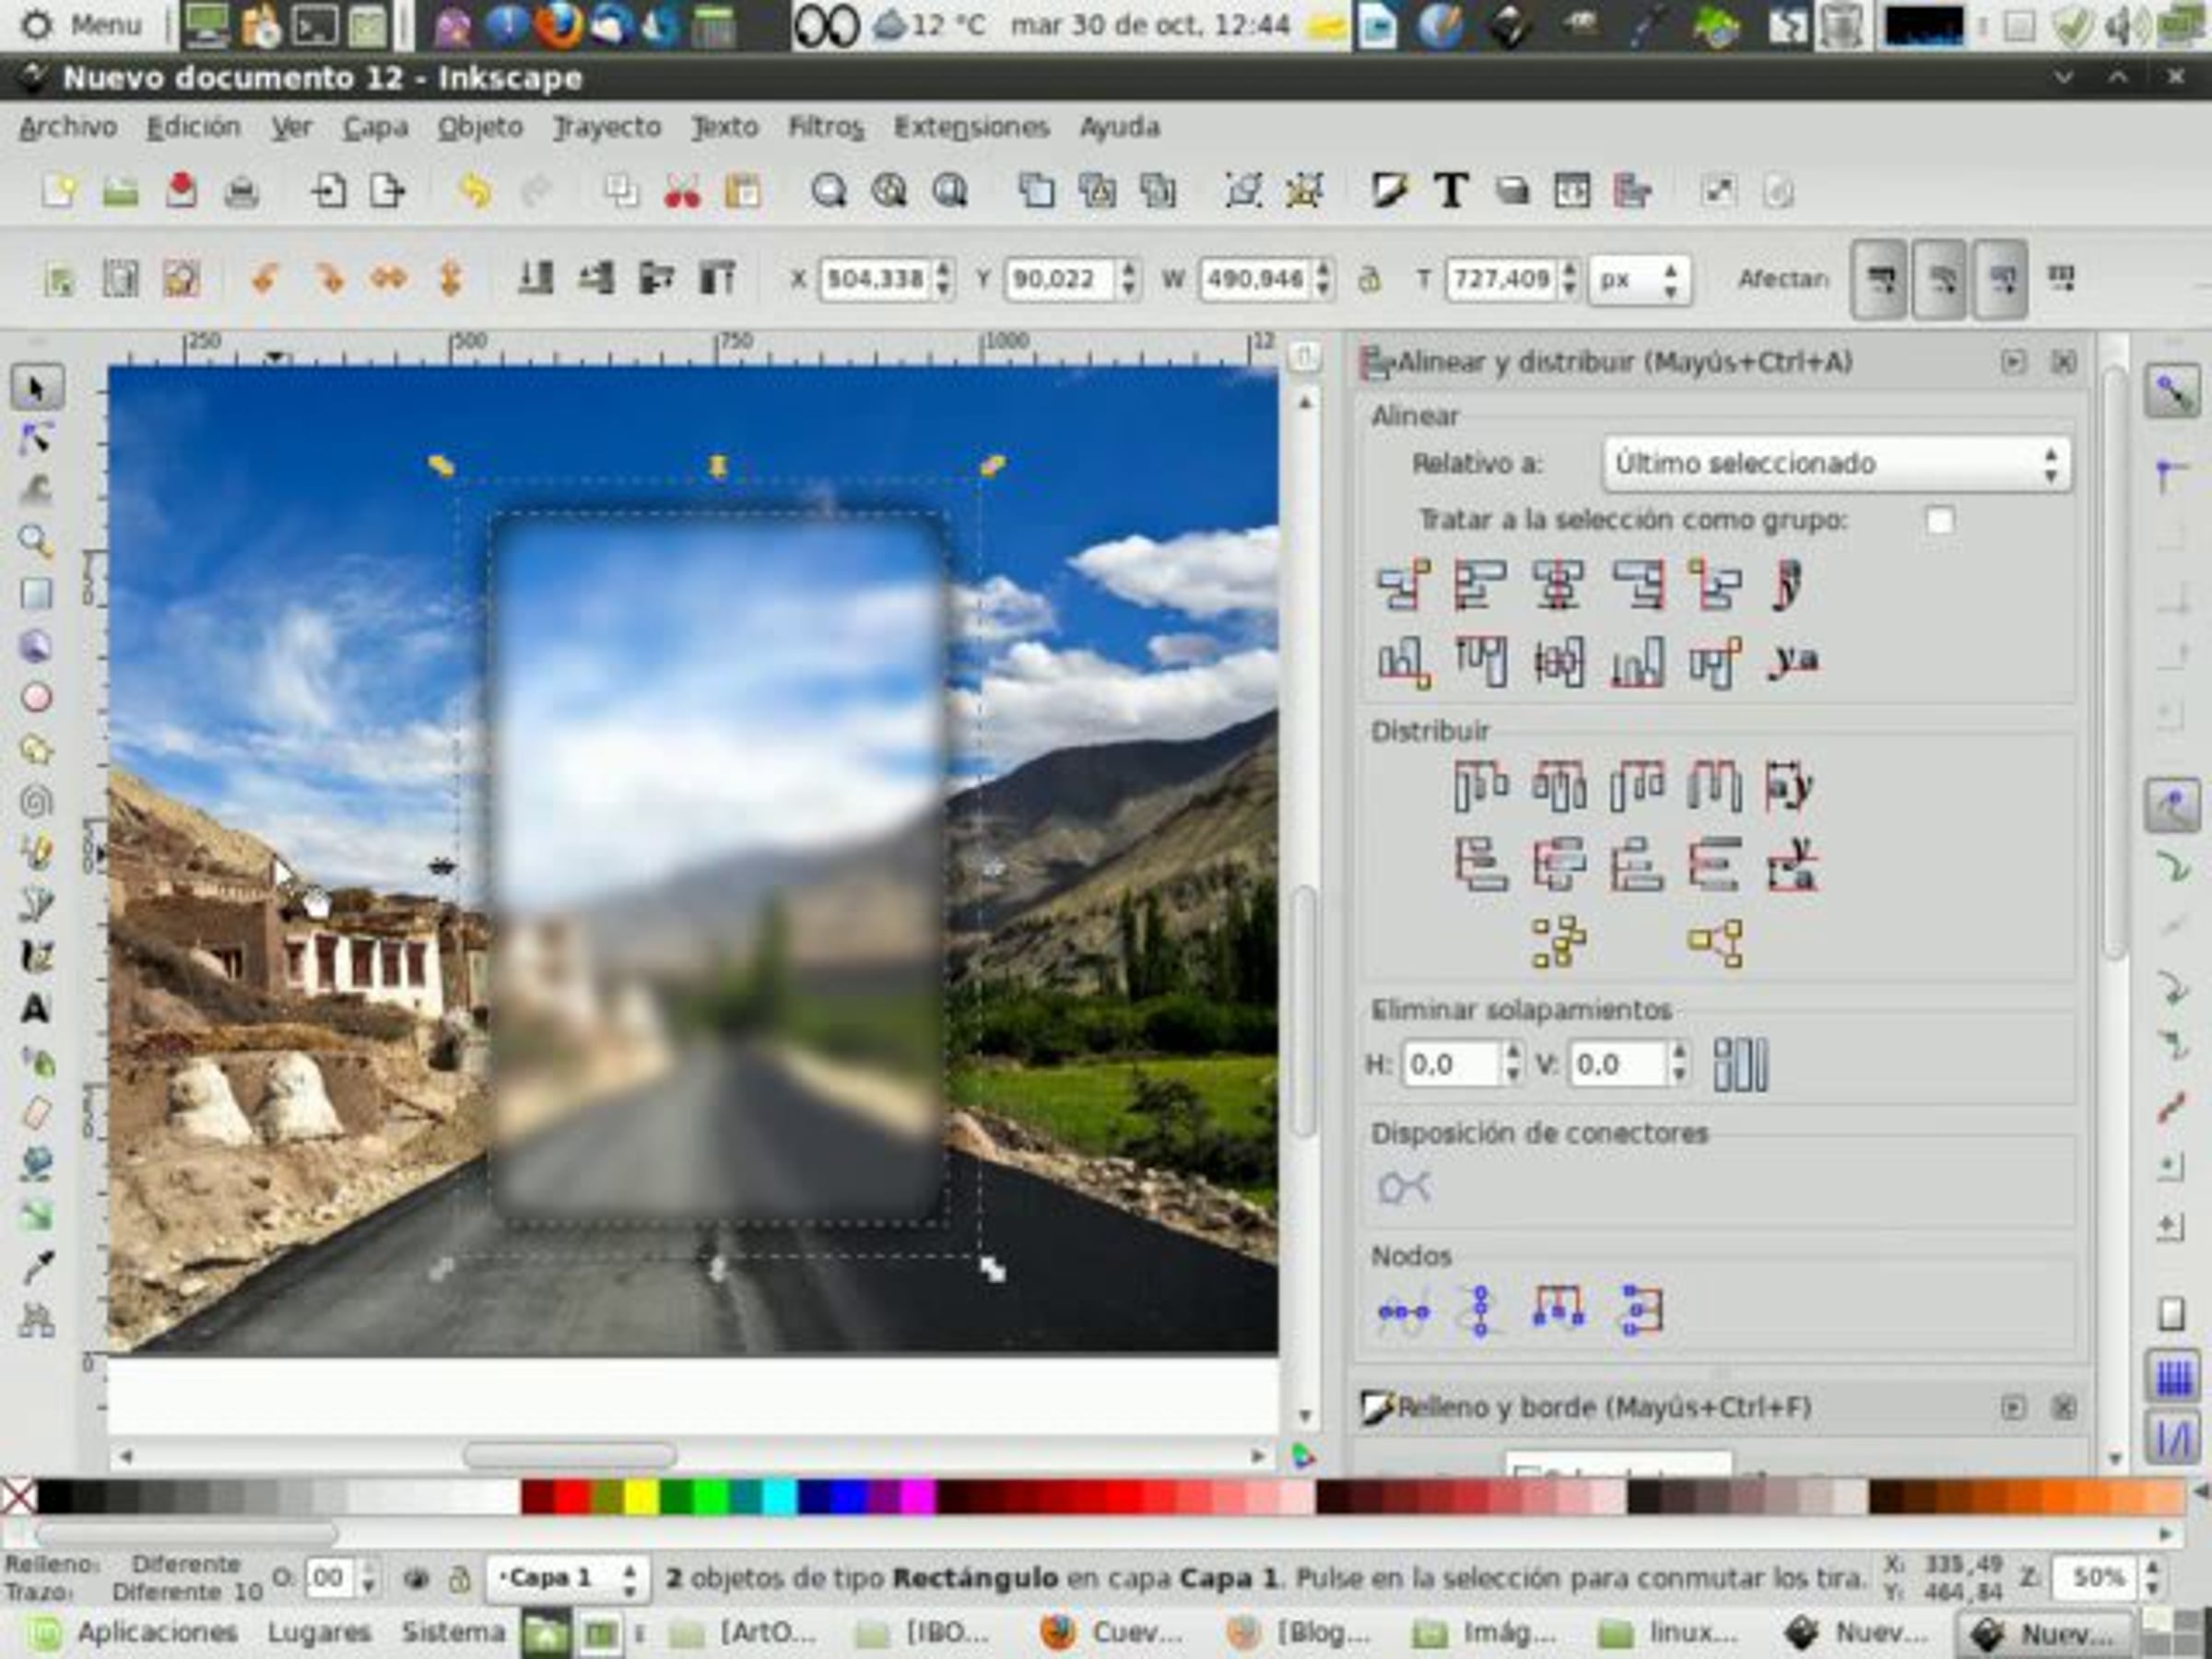Toggle the width-height lock ratio icon
2212x1659 pixels.
1369,279
